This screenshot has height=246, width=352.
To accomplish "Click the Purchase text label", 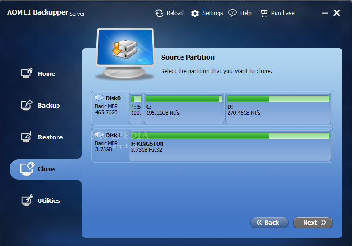I will pyautogui.click(x=283, y=13).
